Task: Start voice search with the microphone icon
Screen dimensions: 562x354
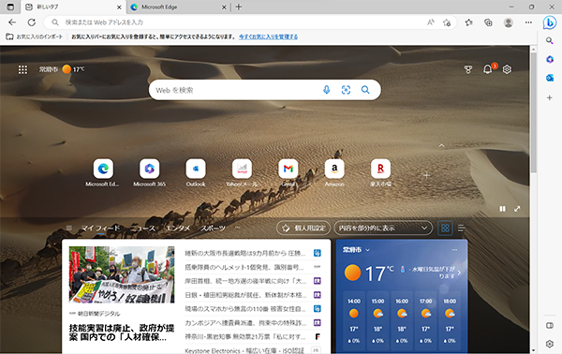Action: (x=326, y=90)
